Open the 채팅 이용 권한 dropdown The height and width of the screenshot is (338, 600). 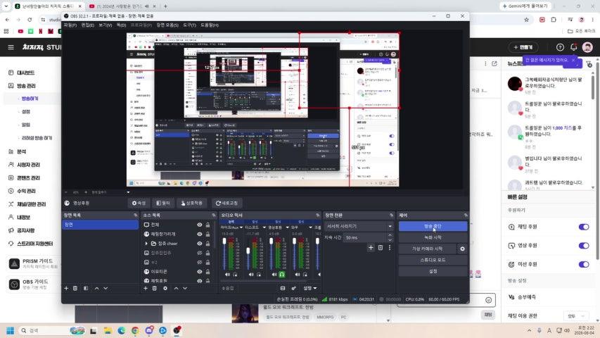click(576, 315)
